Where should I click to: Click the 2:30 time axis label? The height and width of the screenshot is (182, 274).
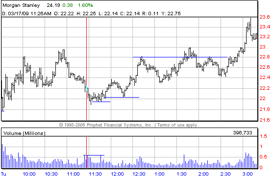pyautogui.click(x=225, y=174)
